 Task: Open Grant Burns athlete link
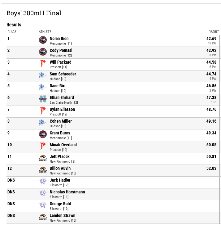point(60,133)
